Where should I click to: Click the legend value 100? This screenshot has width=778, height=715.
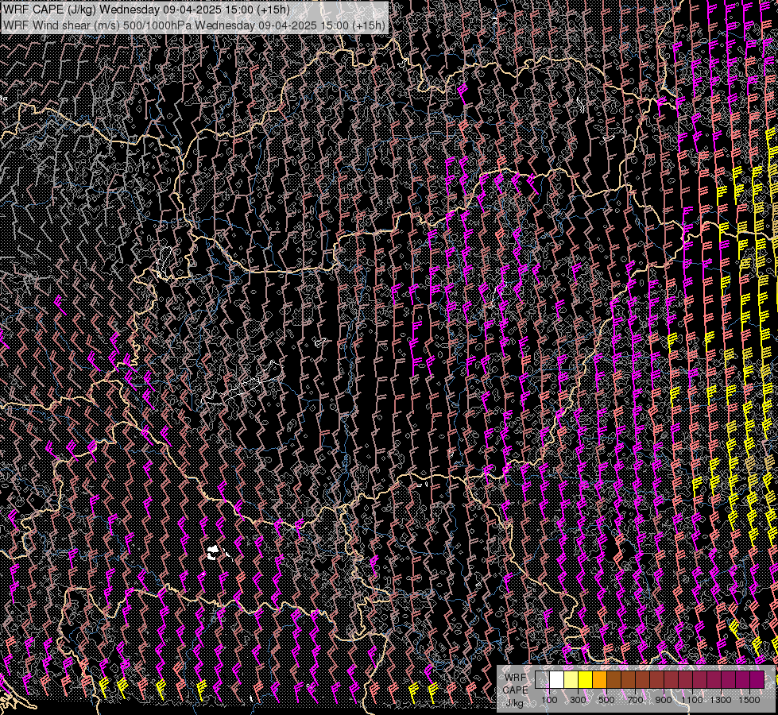(549, 700)
